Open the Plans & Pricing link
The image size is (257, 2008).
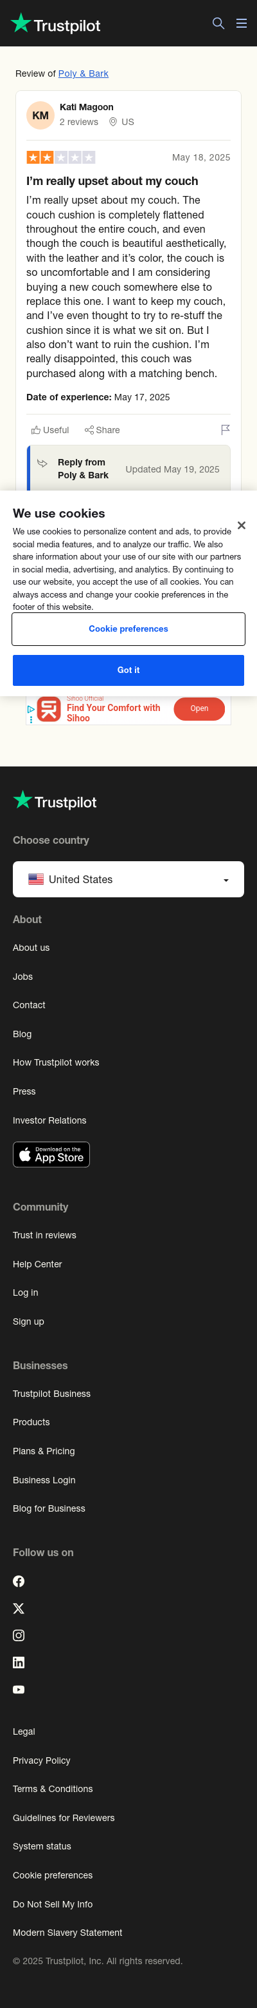(x=44, y=1450)
